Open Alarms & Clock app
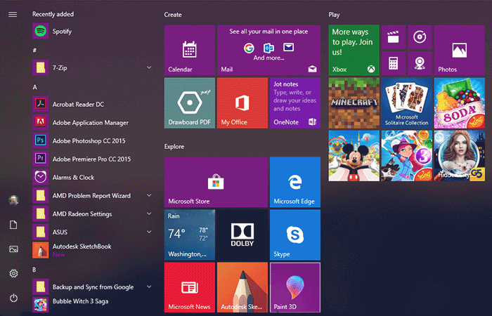The width and height of the screenshot is (492, 316). tap(93, 177)
